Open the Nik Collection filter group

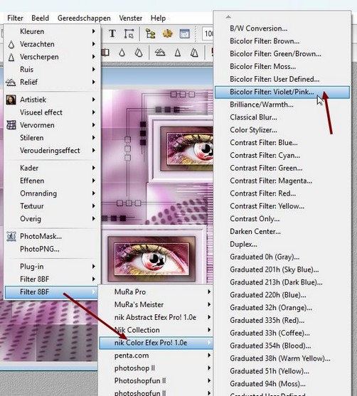(x=156, y=330)
